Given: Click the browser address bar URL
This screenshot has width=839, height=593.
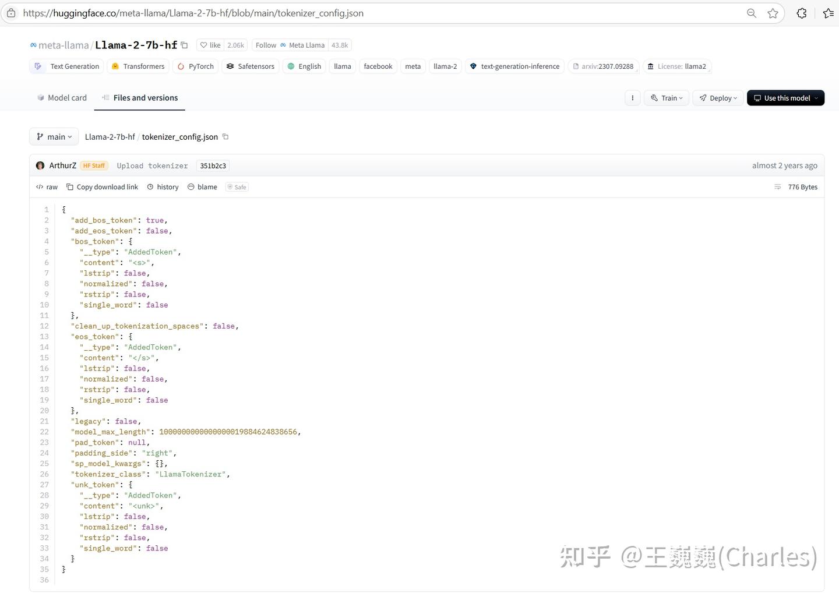Looking at the screenshot, I should [x=193, y=13].
